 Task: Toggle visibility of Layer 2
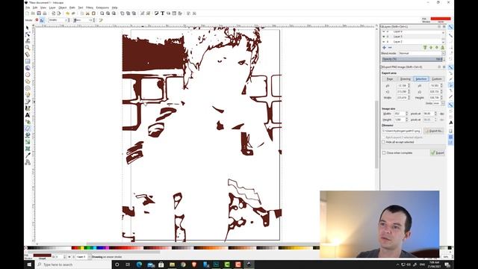pyautogui.click(x=384, y=42)
